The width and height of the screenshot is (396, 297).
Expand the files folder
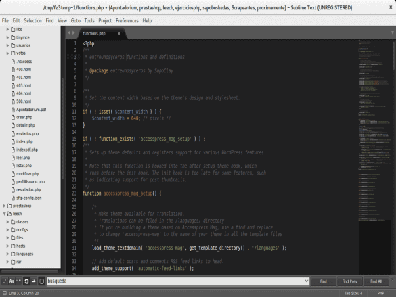pyautogui.click(x=7, y=238)
